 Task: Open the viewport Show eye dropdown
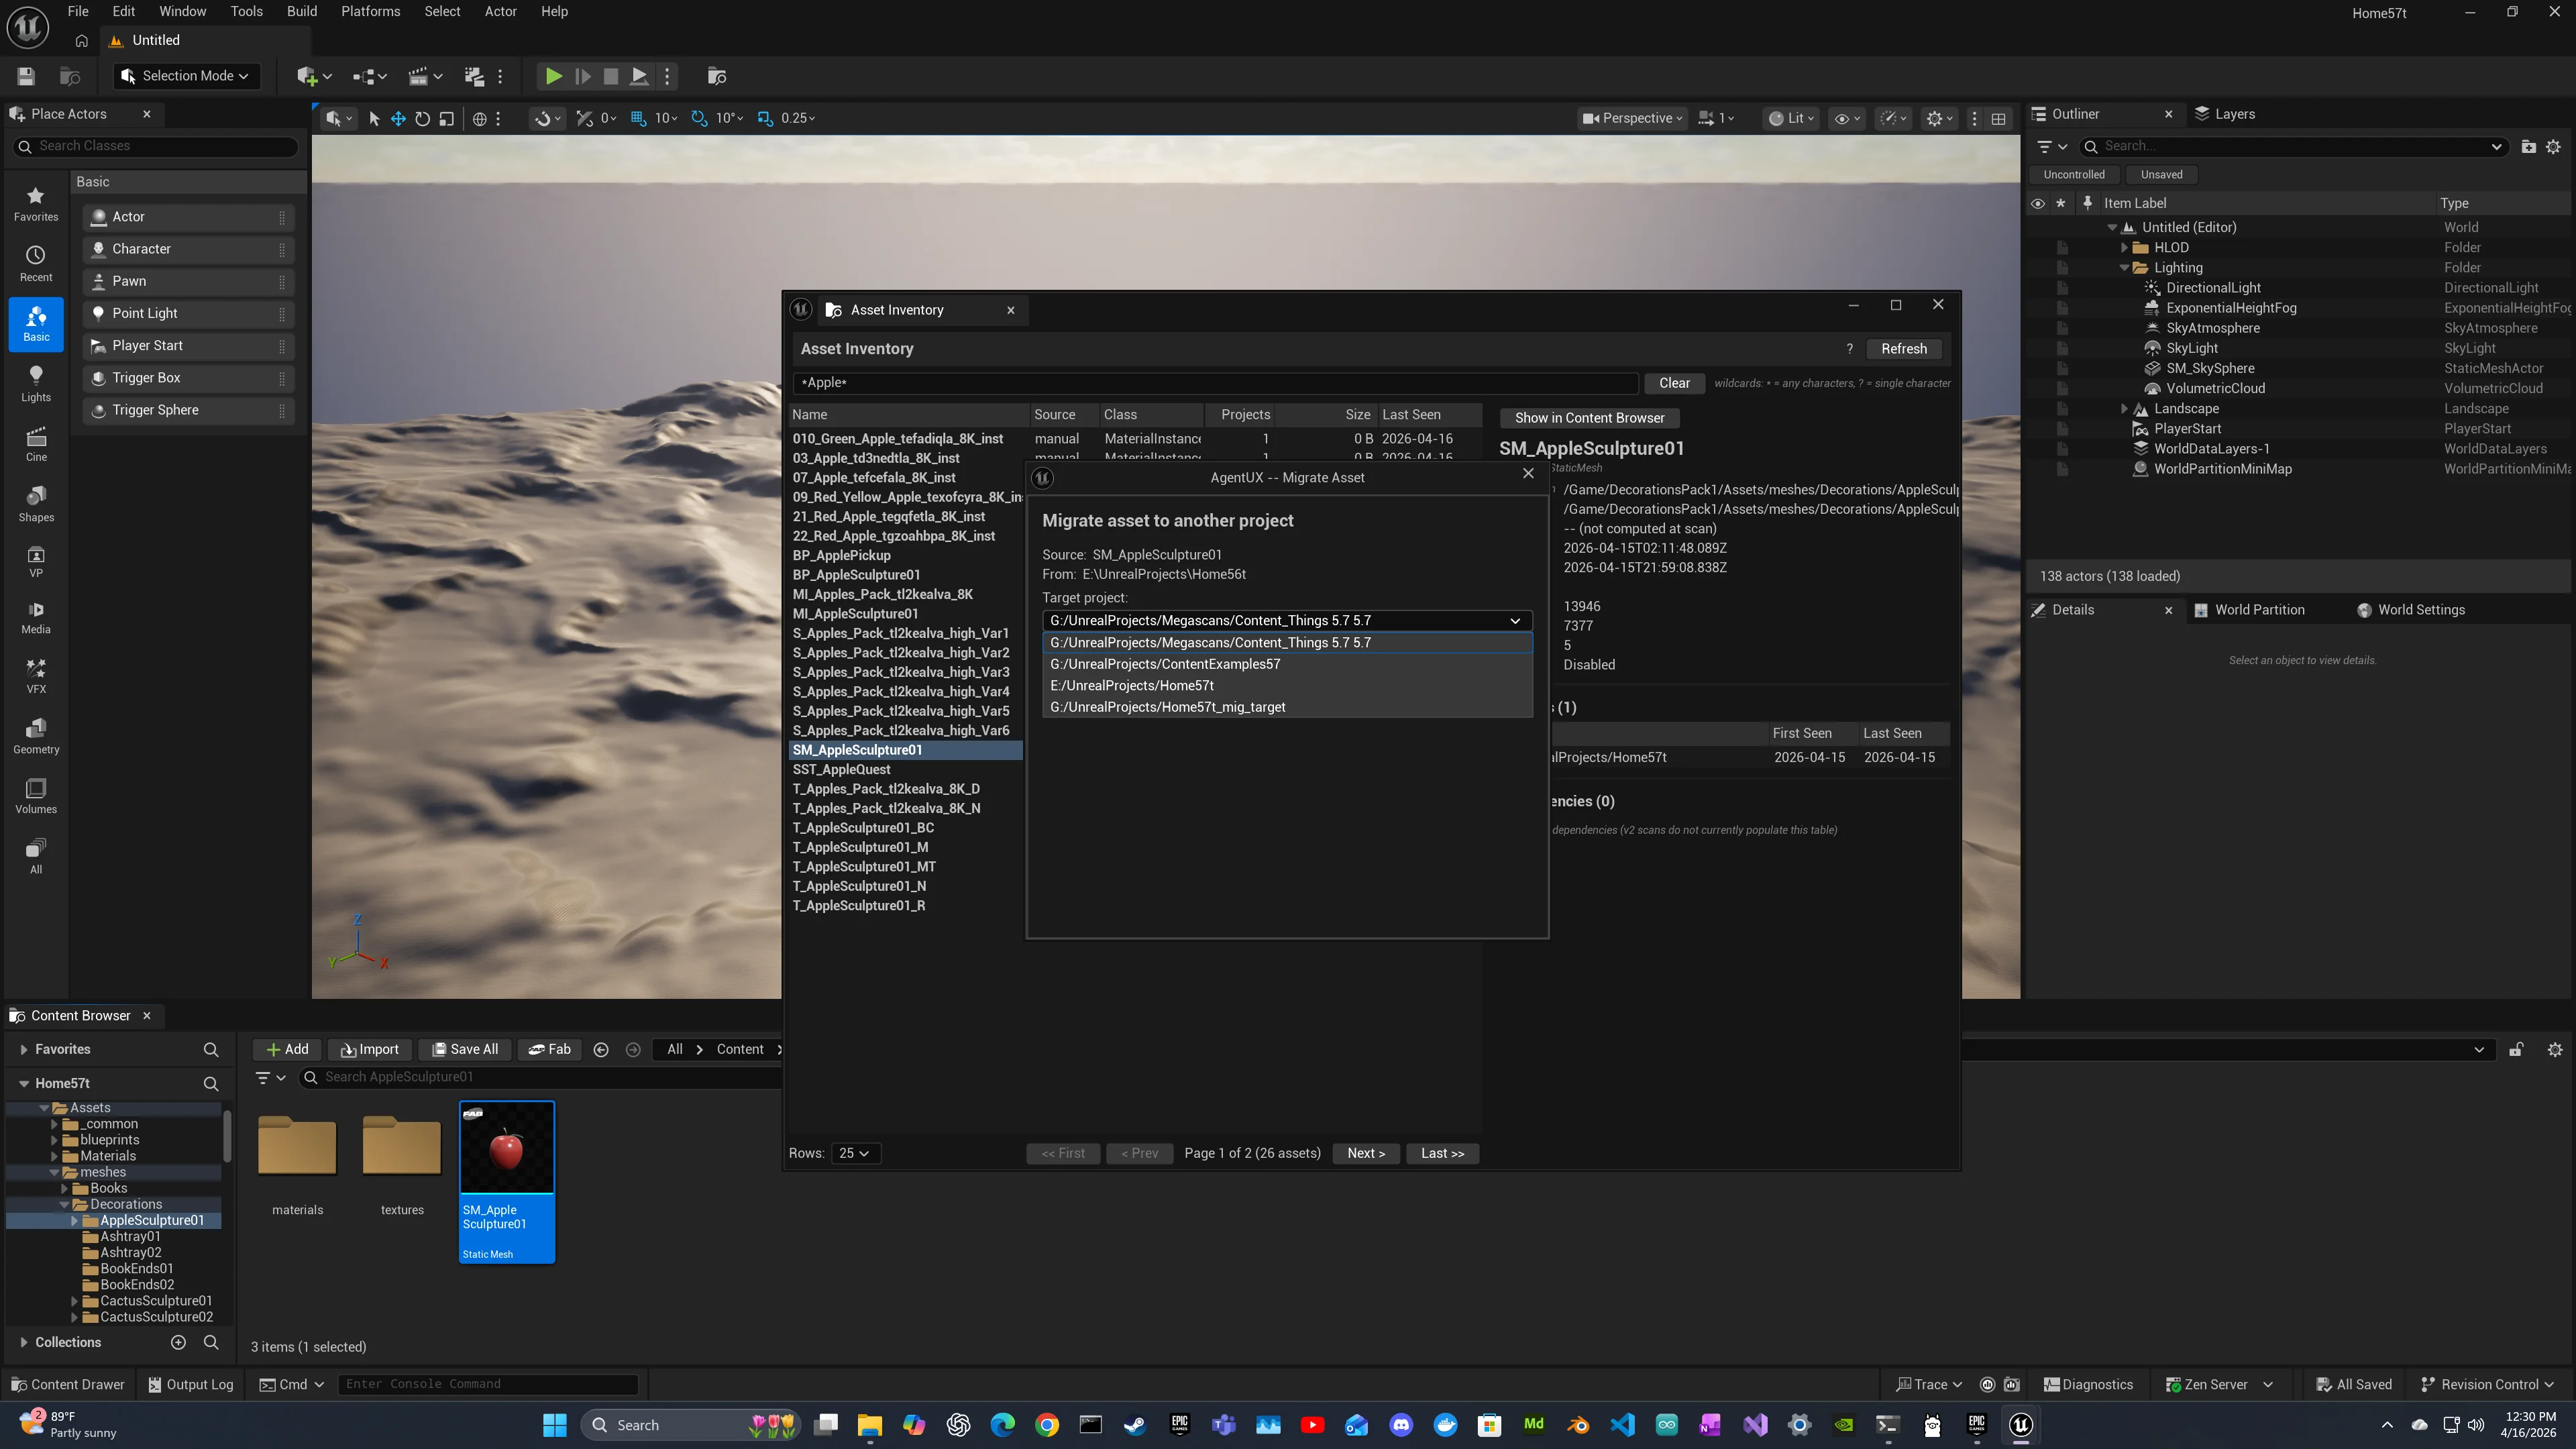click(1847, 118)
